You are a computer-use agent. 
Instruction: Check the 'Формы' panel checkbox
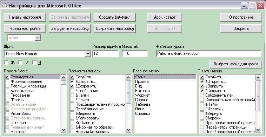click(7, 100)
